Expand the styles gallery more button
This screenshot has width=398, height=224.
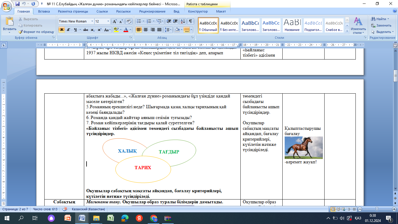[x=347, y=31]
